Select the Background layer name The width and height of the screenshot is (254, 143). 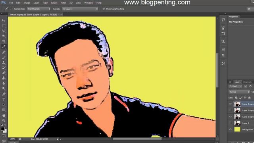coord(248,129)
